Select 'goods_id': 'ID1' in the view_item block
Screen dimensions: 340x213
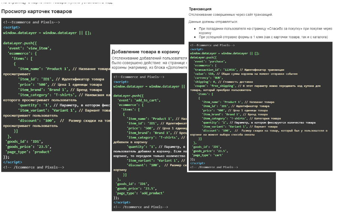point(24,142)
